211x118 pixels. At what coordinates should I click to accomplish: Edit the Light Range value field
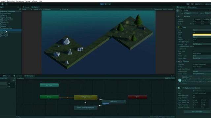pyautogui.click(x=202, y=32)
